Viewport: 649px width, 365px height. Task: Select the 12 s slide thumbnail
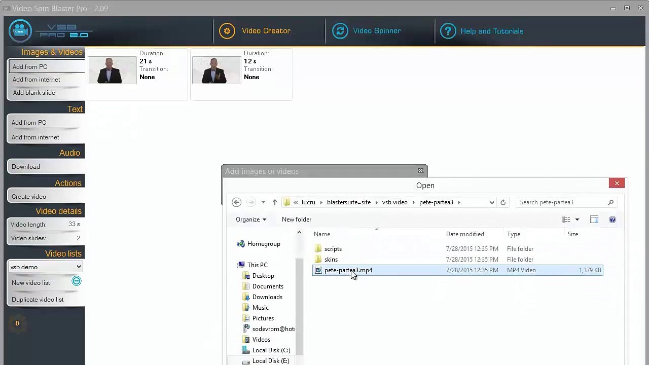[x=217, y=70]
